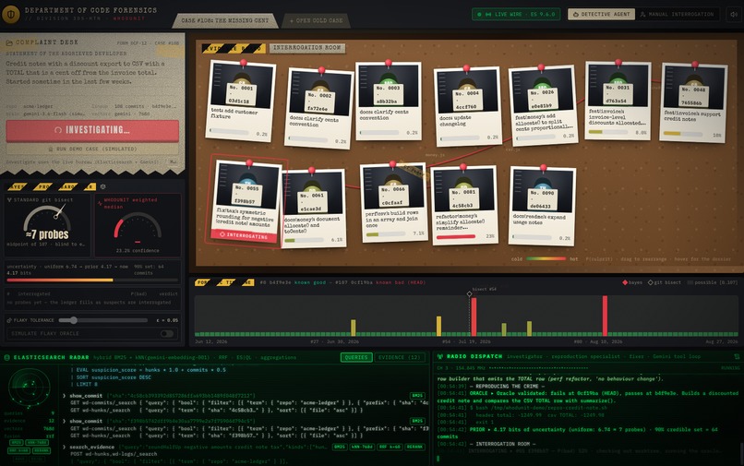Open suspect card No. 0081 refactor(money)
The height and width of the screenshot is (466, 744).
[x=465, y=205]
